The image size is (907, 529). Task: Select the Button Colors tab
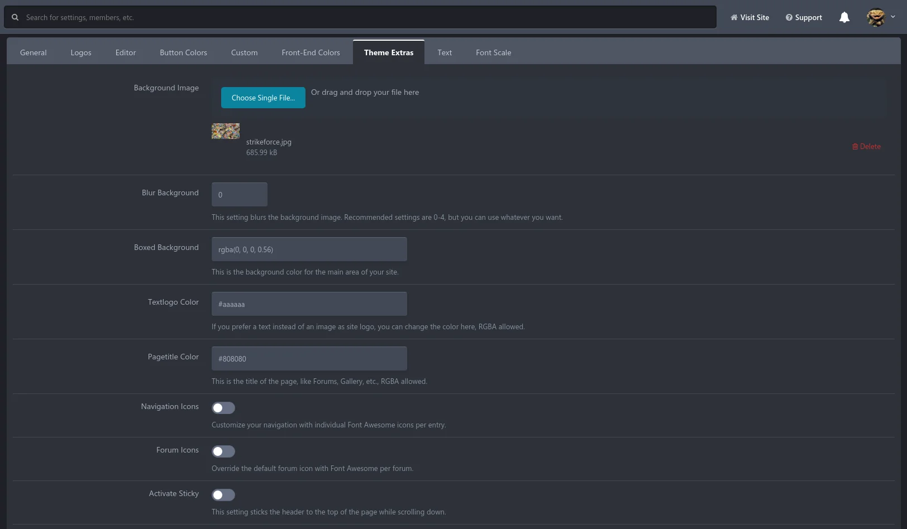[183, 52]
